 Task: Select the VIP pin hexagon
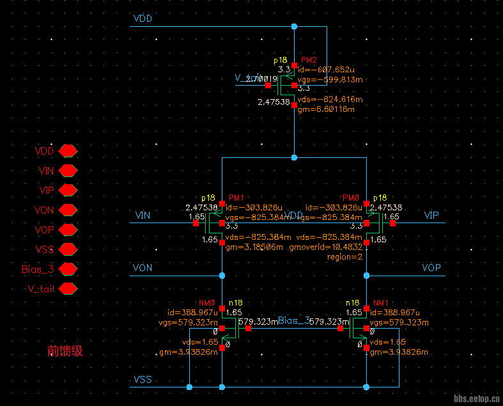point(68,191)
